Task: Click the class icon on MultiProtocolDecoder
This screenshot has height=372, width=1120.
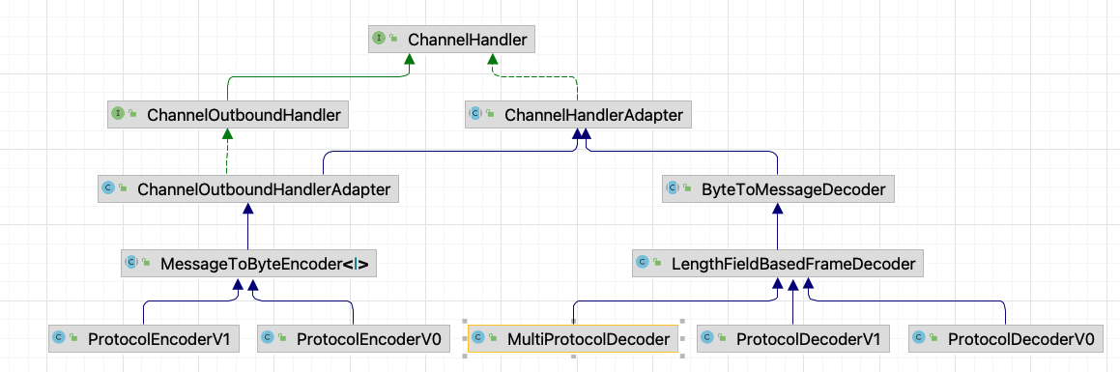Action: [477, 338]
